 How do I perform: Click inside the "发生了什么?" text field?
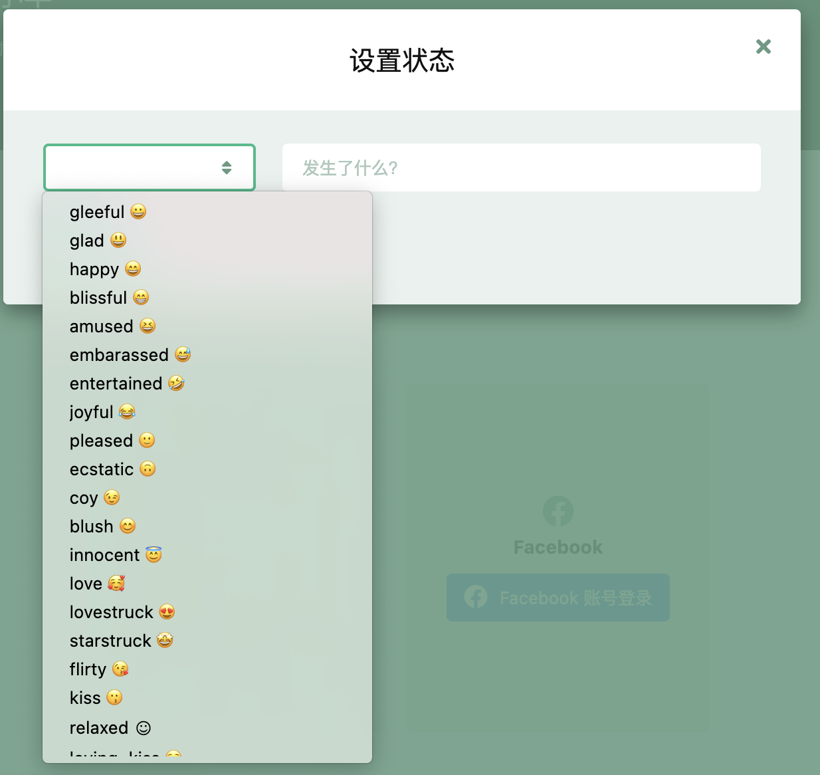[x=522, y=167]
